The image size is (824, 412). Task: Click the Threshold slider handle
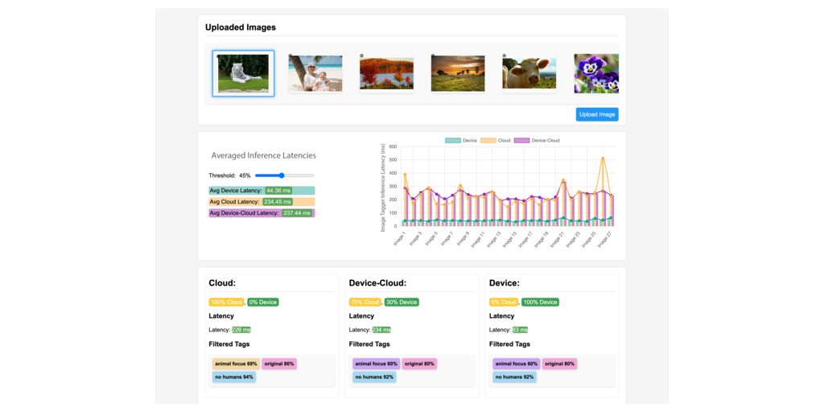[282, 175]
